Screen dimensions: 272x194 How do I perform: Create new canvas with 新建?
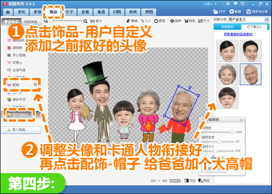point(235,12)
